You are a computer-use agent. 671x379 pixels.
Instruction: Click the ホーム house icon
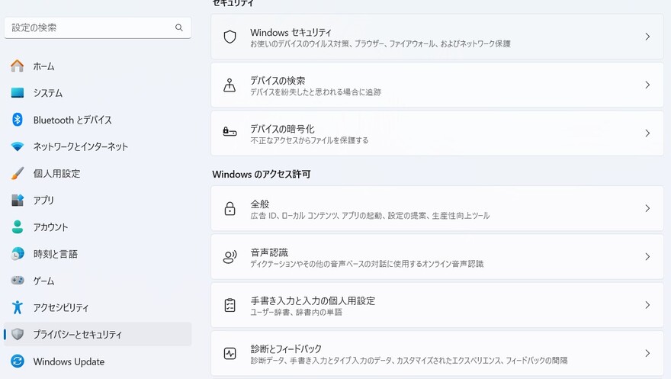17,66
